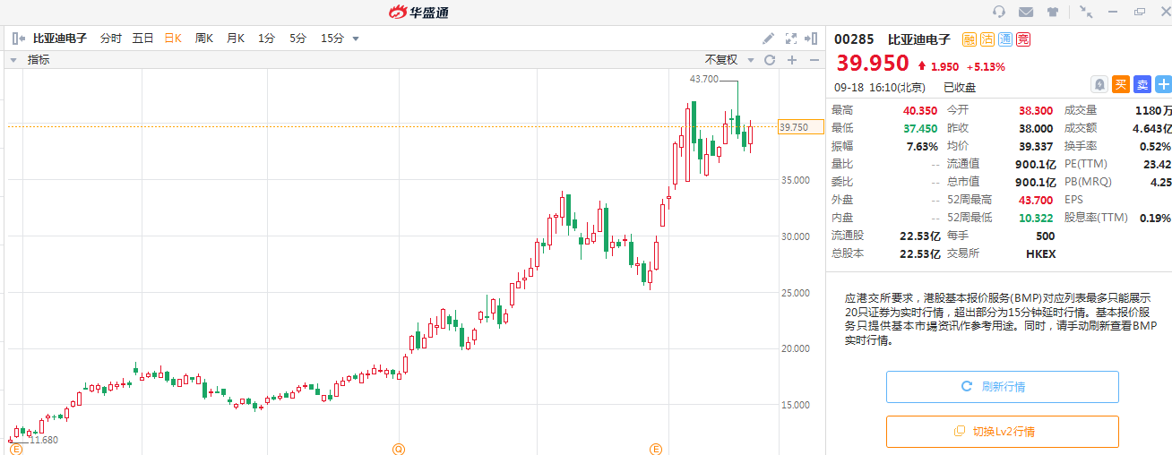This screenshot has width=1172, height=455.
Task: Click the orange 买 buy button
Action: pyautogui.click(x=1120, y=84)
